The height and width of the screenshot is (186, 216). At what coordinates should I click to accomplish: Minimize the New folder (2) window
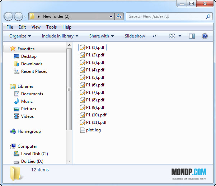pos(182,4)
